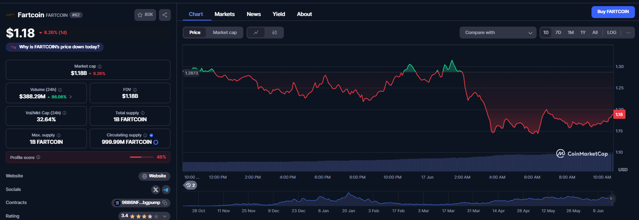
Task: Switch to the line chart icon
Action: (256, 32)
